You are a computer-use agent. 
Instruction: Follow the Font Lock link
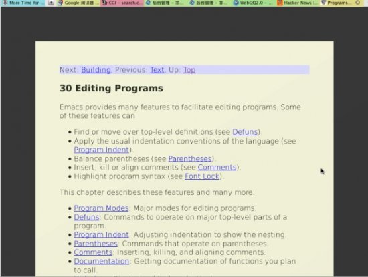click(x=202, y=176)
